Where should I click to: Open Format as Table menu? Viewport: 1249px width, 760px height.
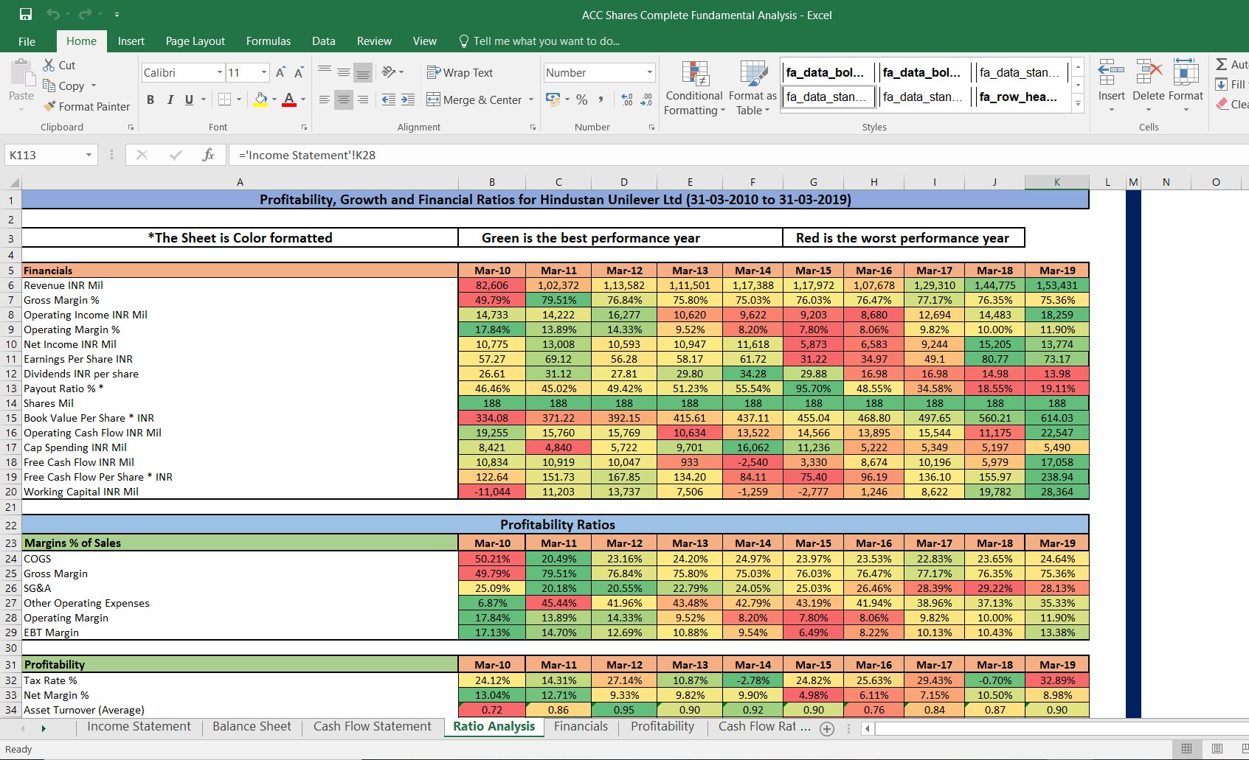pos(752,88)
